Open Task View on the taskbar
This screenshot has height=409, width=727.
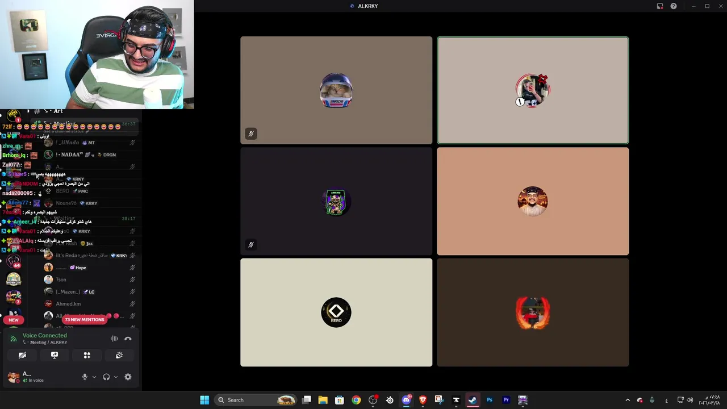(307, 400)
